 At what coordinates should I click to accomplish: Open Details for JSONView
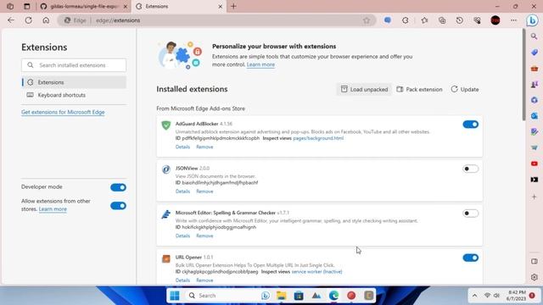click(182, 191)
